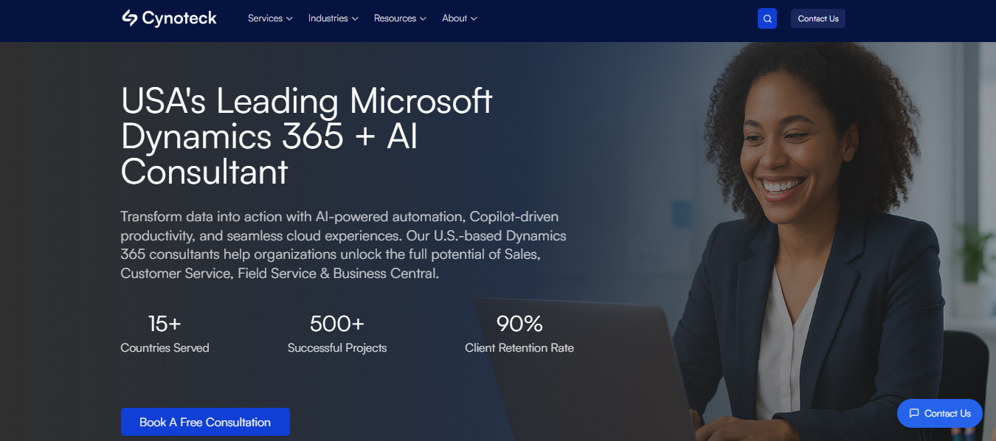Select the 500+ Successful Projects stat
996x441 pixels.
(337, 334)
